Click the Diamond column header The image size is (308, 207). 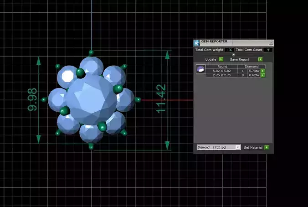tap(252, 67)
